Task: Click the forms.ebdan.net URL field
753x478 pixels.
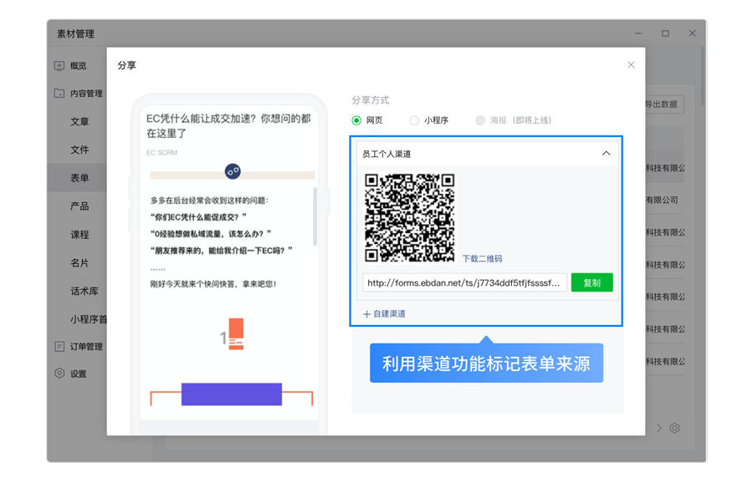Action: [x=464, y=282]
